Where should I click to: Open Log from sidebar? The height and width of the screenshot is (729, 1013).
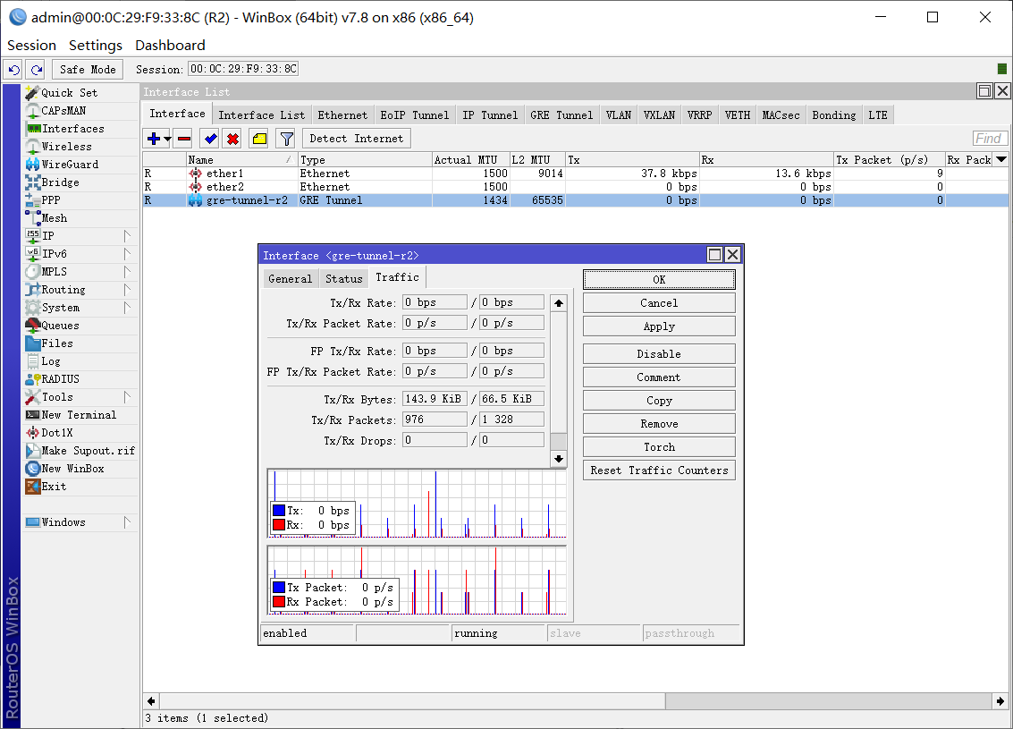pos(50,361)
